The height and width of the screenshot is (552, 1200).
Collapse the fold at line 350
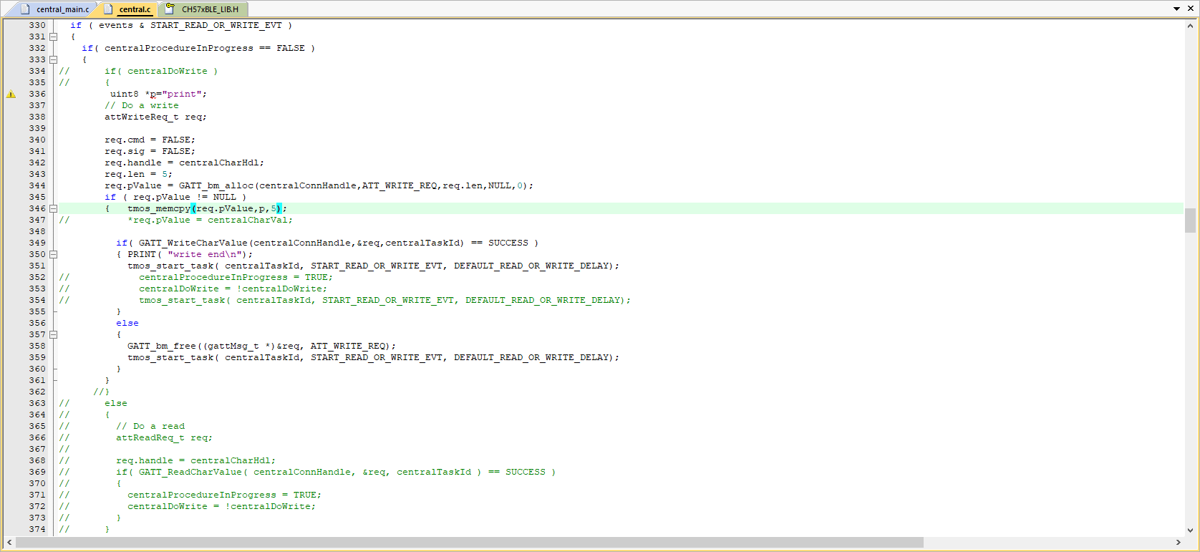[x=53, y=254]
